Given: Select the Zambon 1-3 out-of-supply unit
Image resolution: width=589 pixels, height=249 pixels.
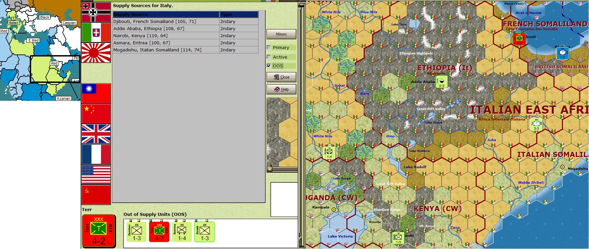Looking at the screenshot, I should tap(136, 232).
